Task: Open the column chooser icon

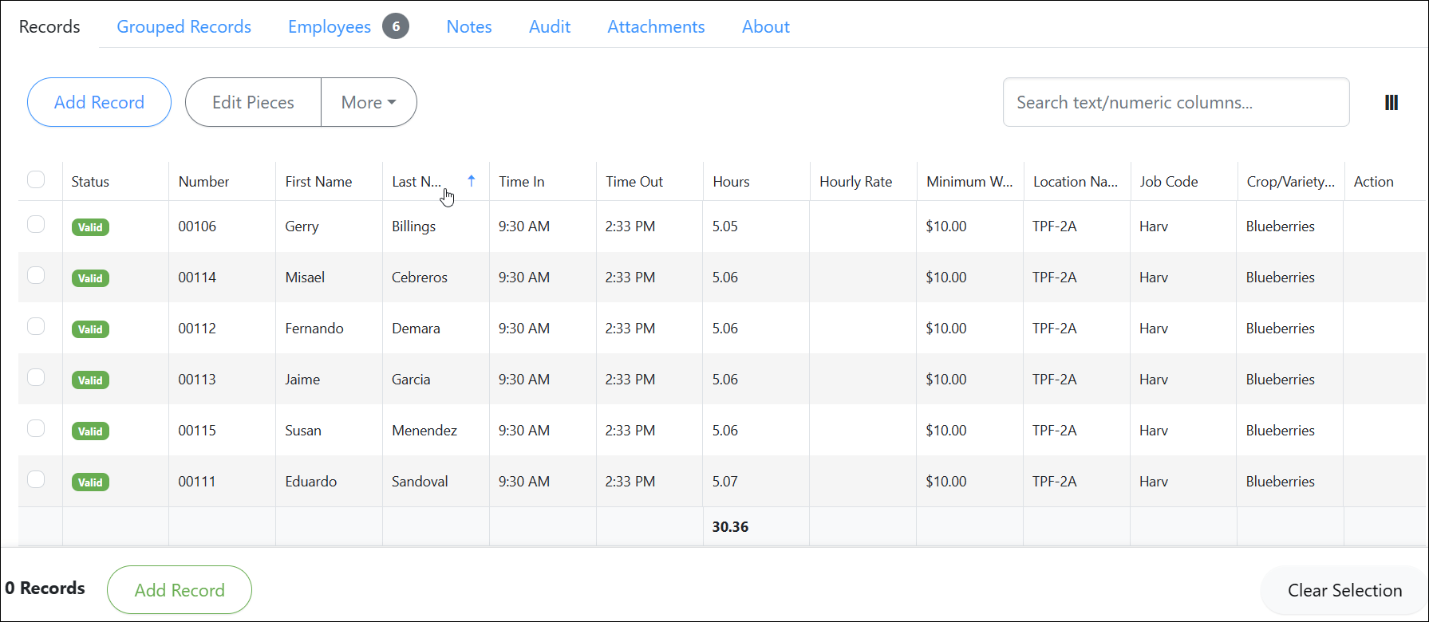Action: tap(1391, 102)
